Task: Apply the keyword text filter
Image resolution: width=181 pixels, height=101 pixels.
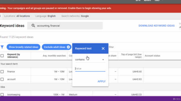Action: [x=102, y=81]
